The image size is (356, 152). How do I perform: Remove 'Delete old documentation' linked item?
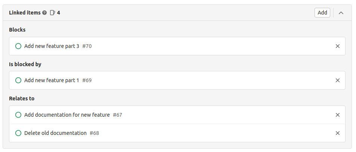[x=338, y=133]
